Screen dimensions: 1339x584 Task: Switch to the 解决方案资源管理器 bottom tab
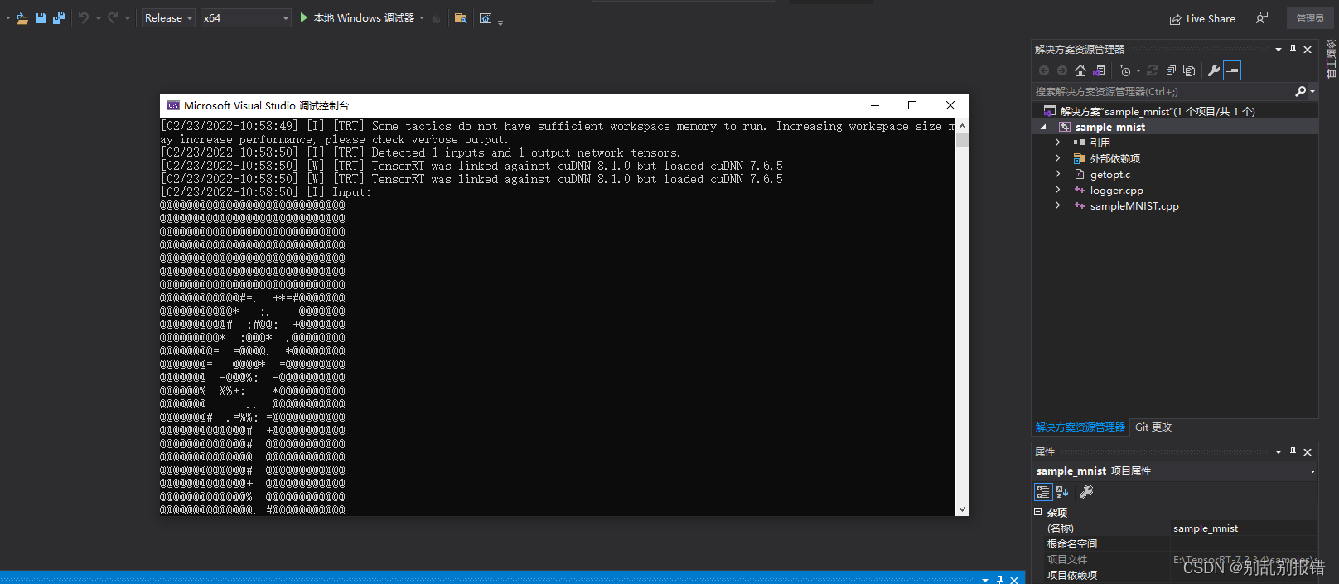click(1080, 427)
